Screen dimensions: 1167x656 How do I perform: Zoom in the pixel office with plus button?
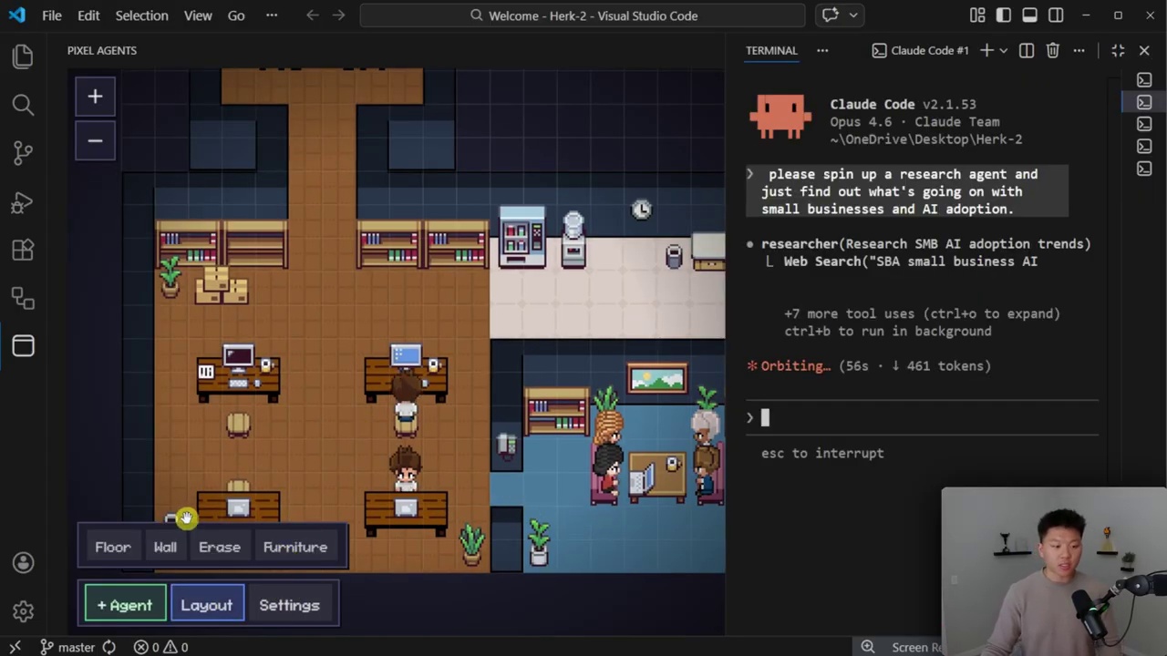(x=95, y=97)
